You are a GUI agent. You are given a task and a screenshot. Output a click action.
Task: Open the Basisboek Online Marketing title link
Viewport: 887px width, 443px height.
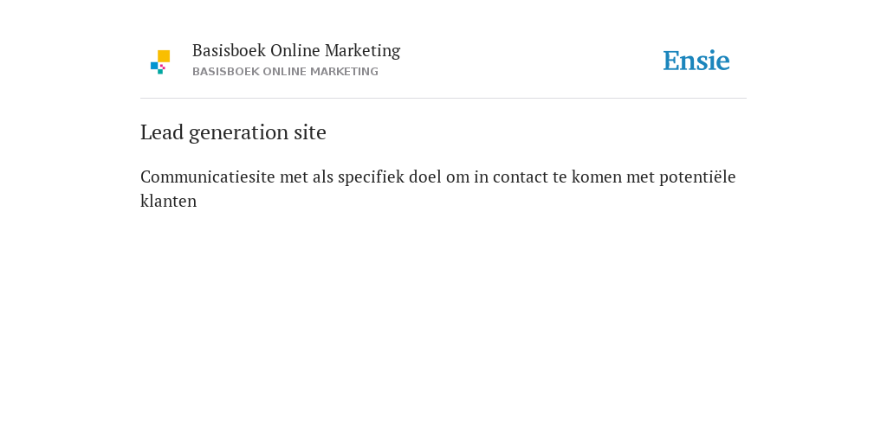point(296,50)
